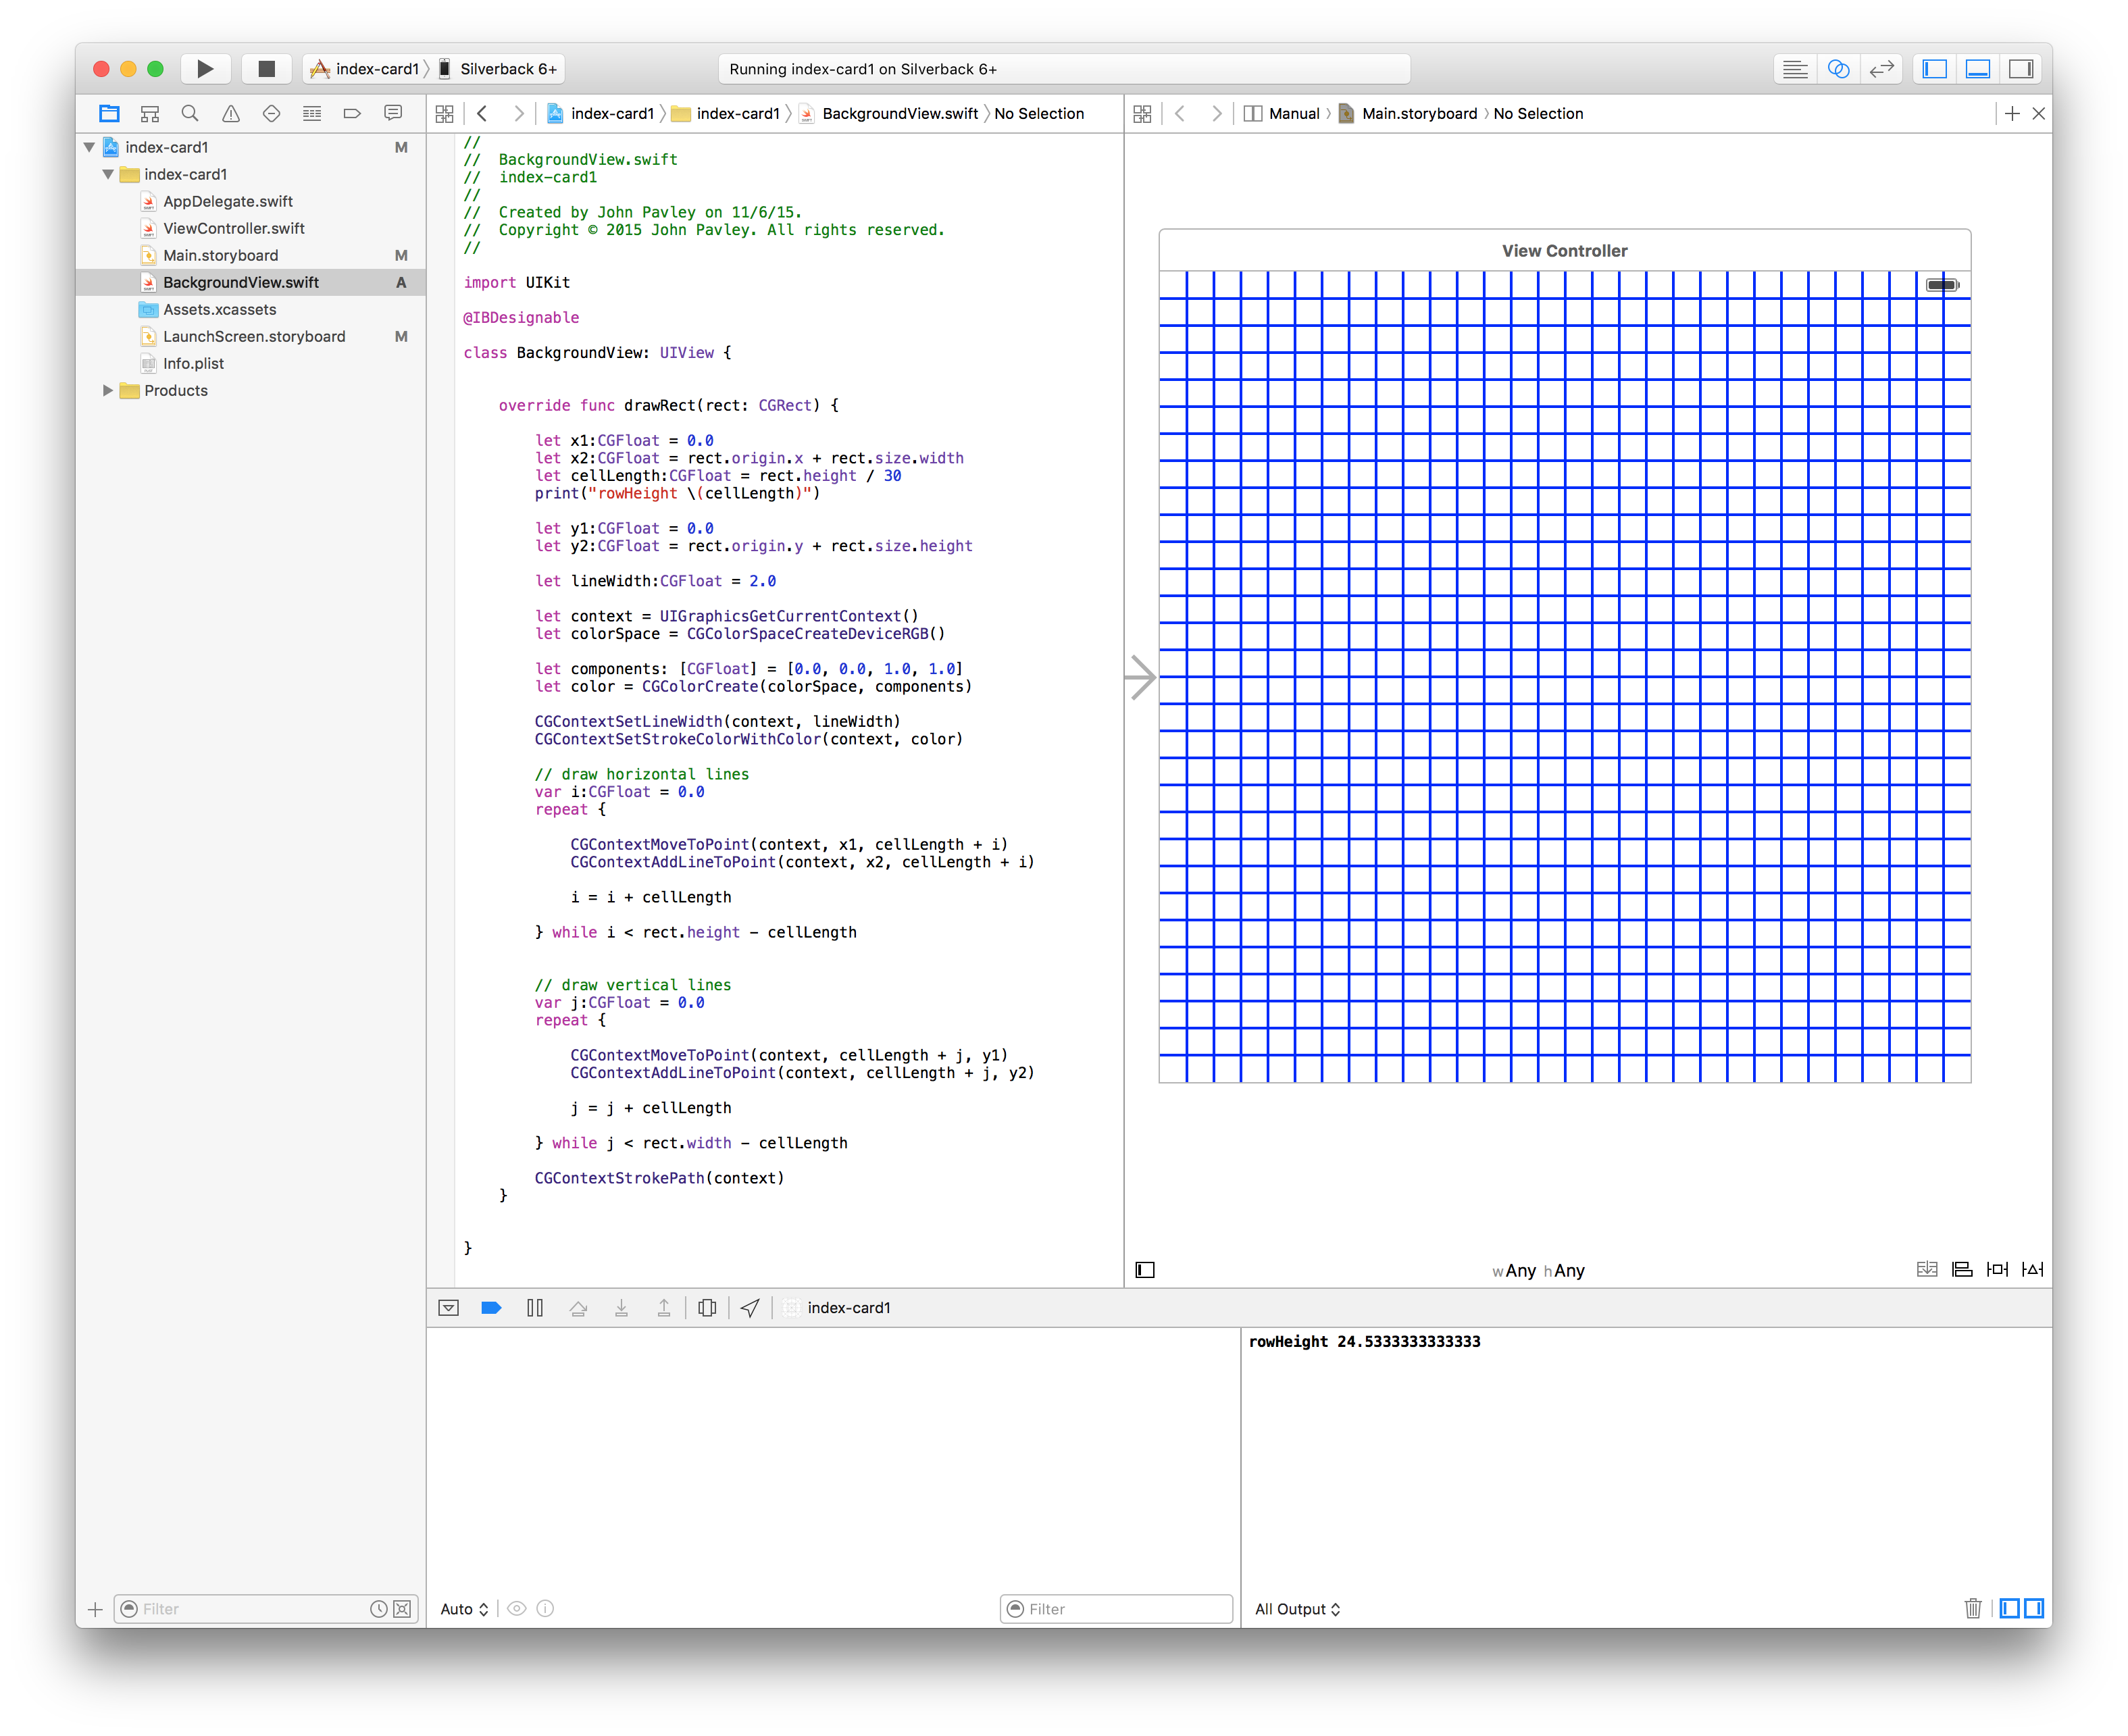Clear console with the trash icon

point(1972,1608)
